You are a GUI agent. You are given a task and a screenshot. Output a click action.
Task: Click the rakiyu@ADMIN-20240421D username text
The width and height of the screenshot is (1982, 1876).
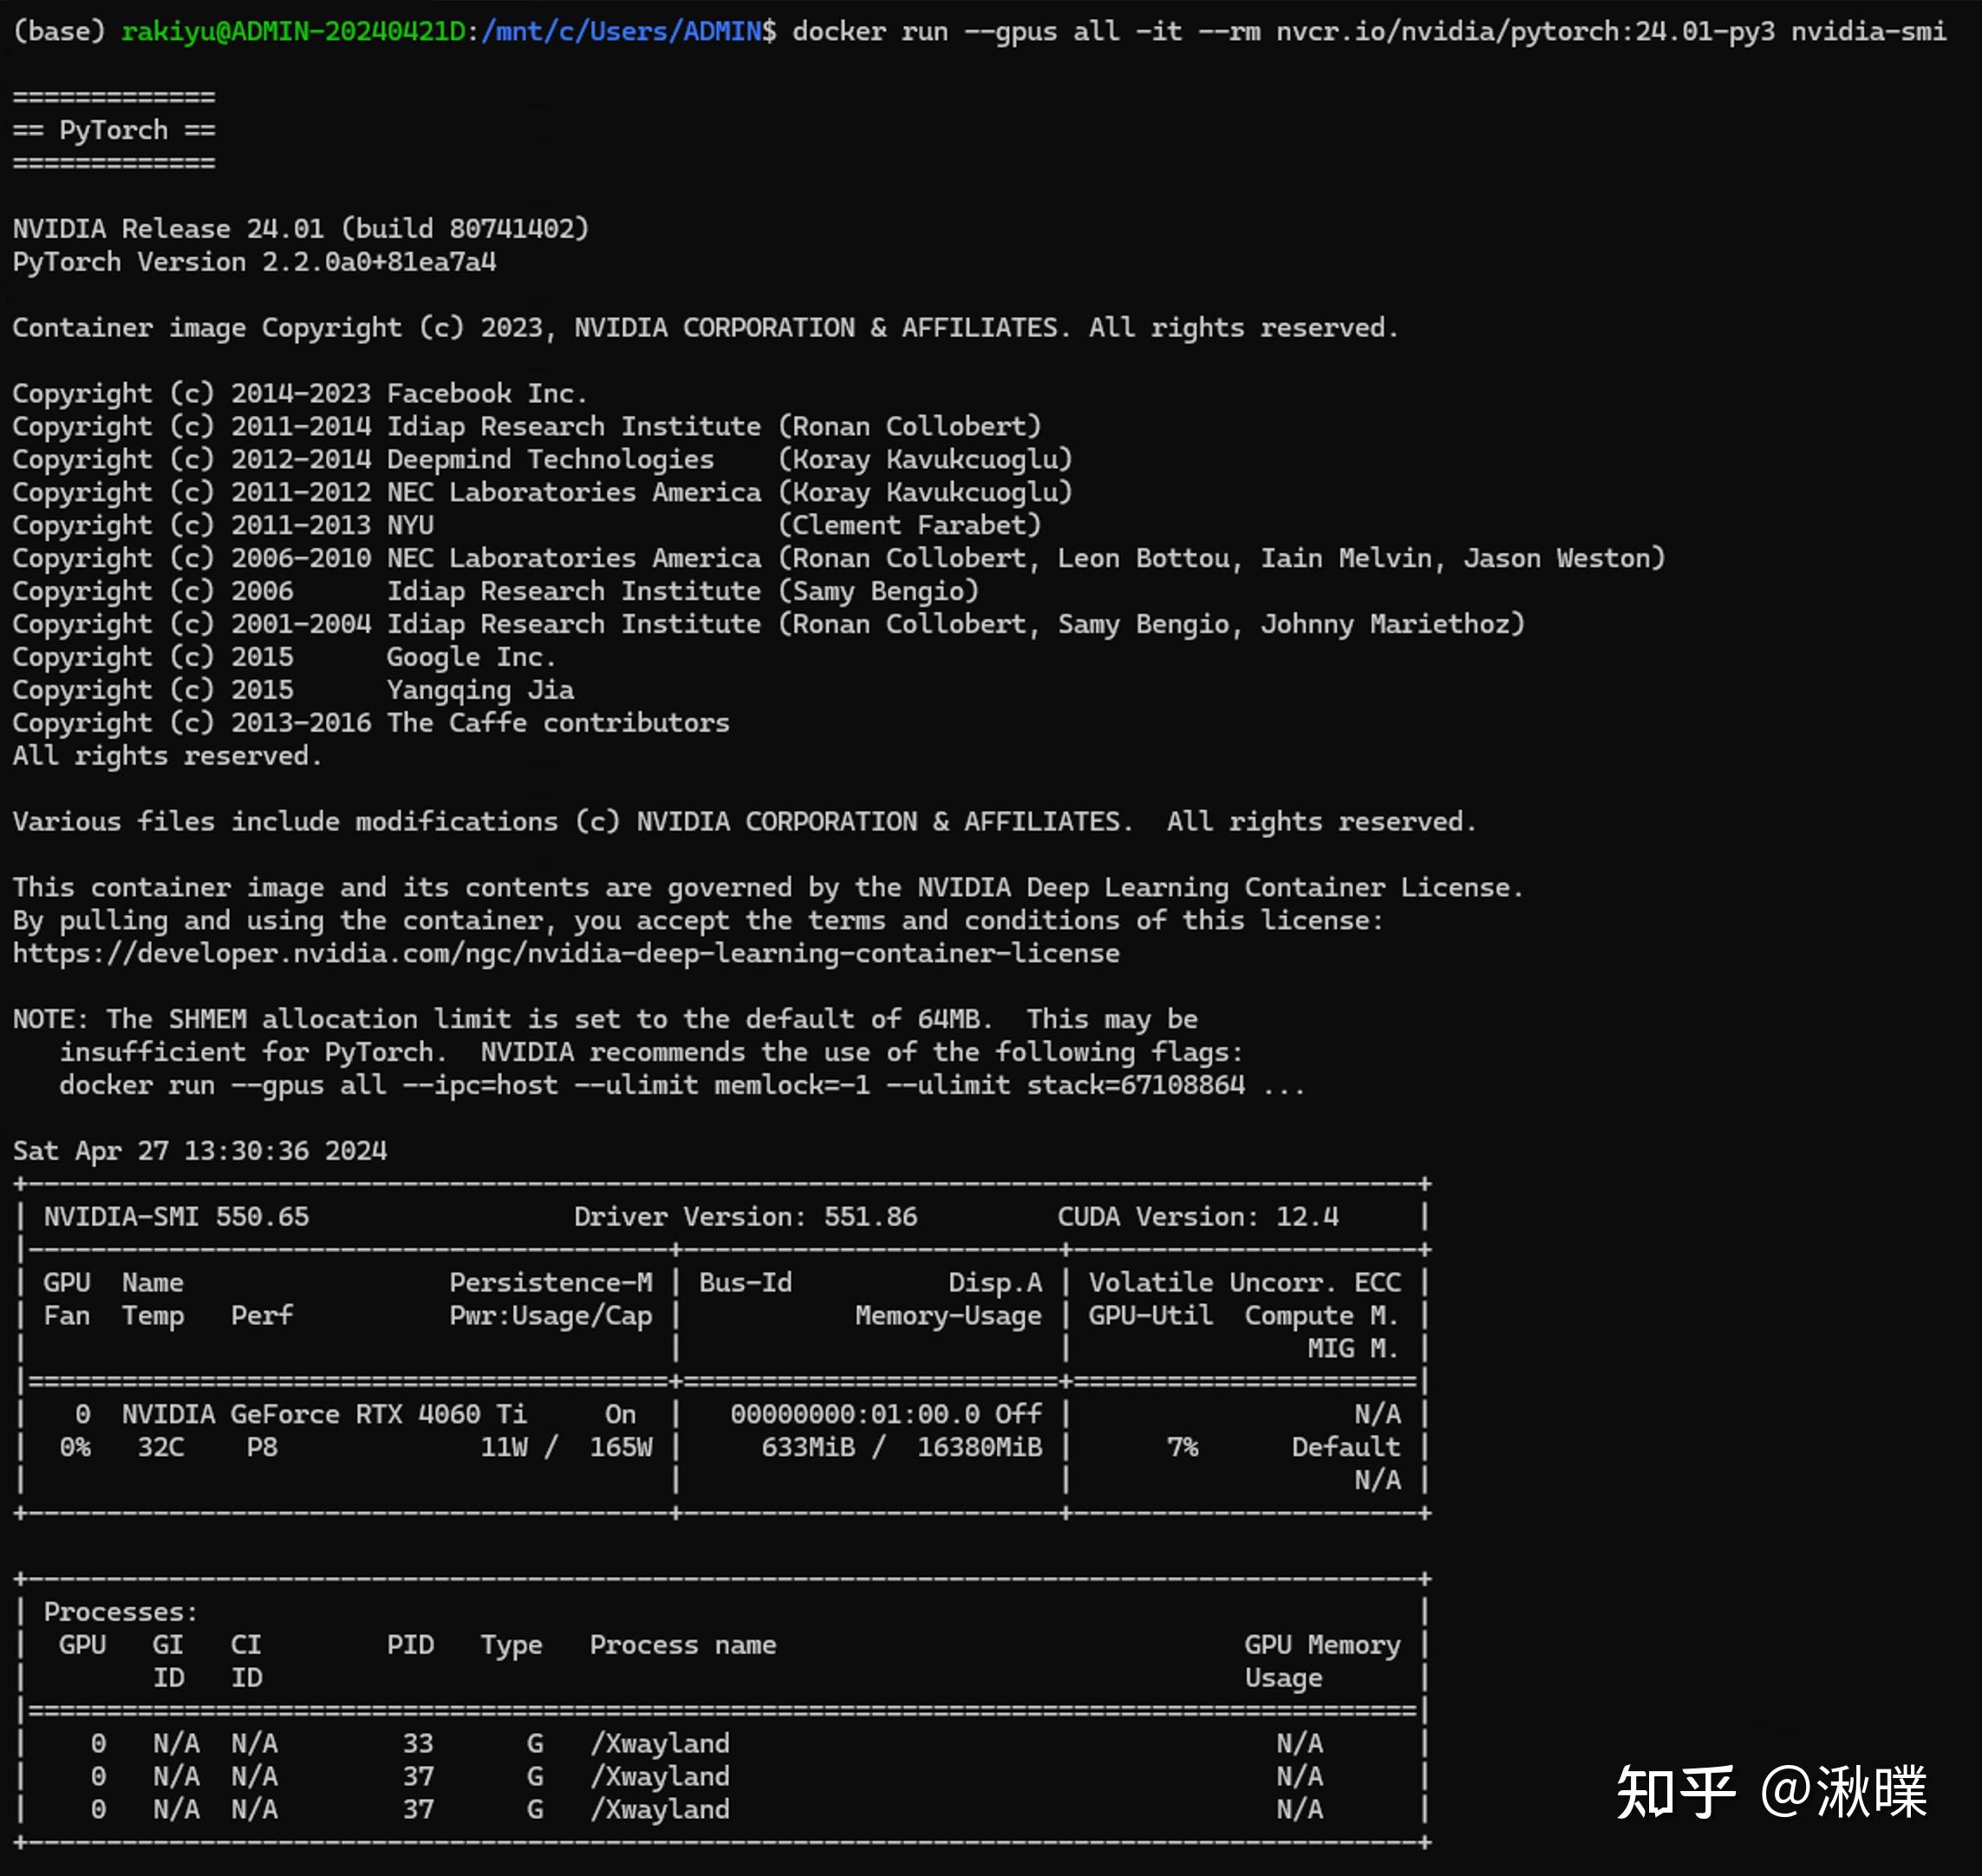(295, 31)
